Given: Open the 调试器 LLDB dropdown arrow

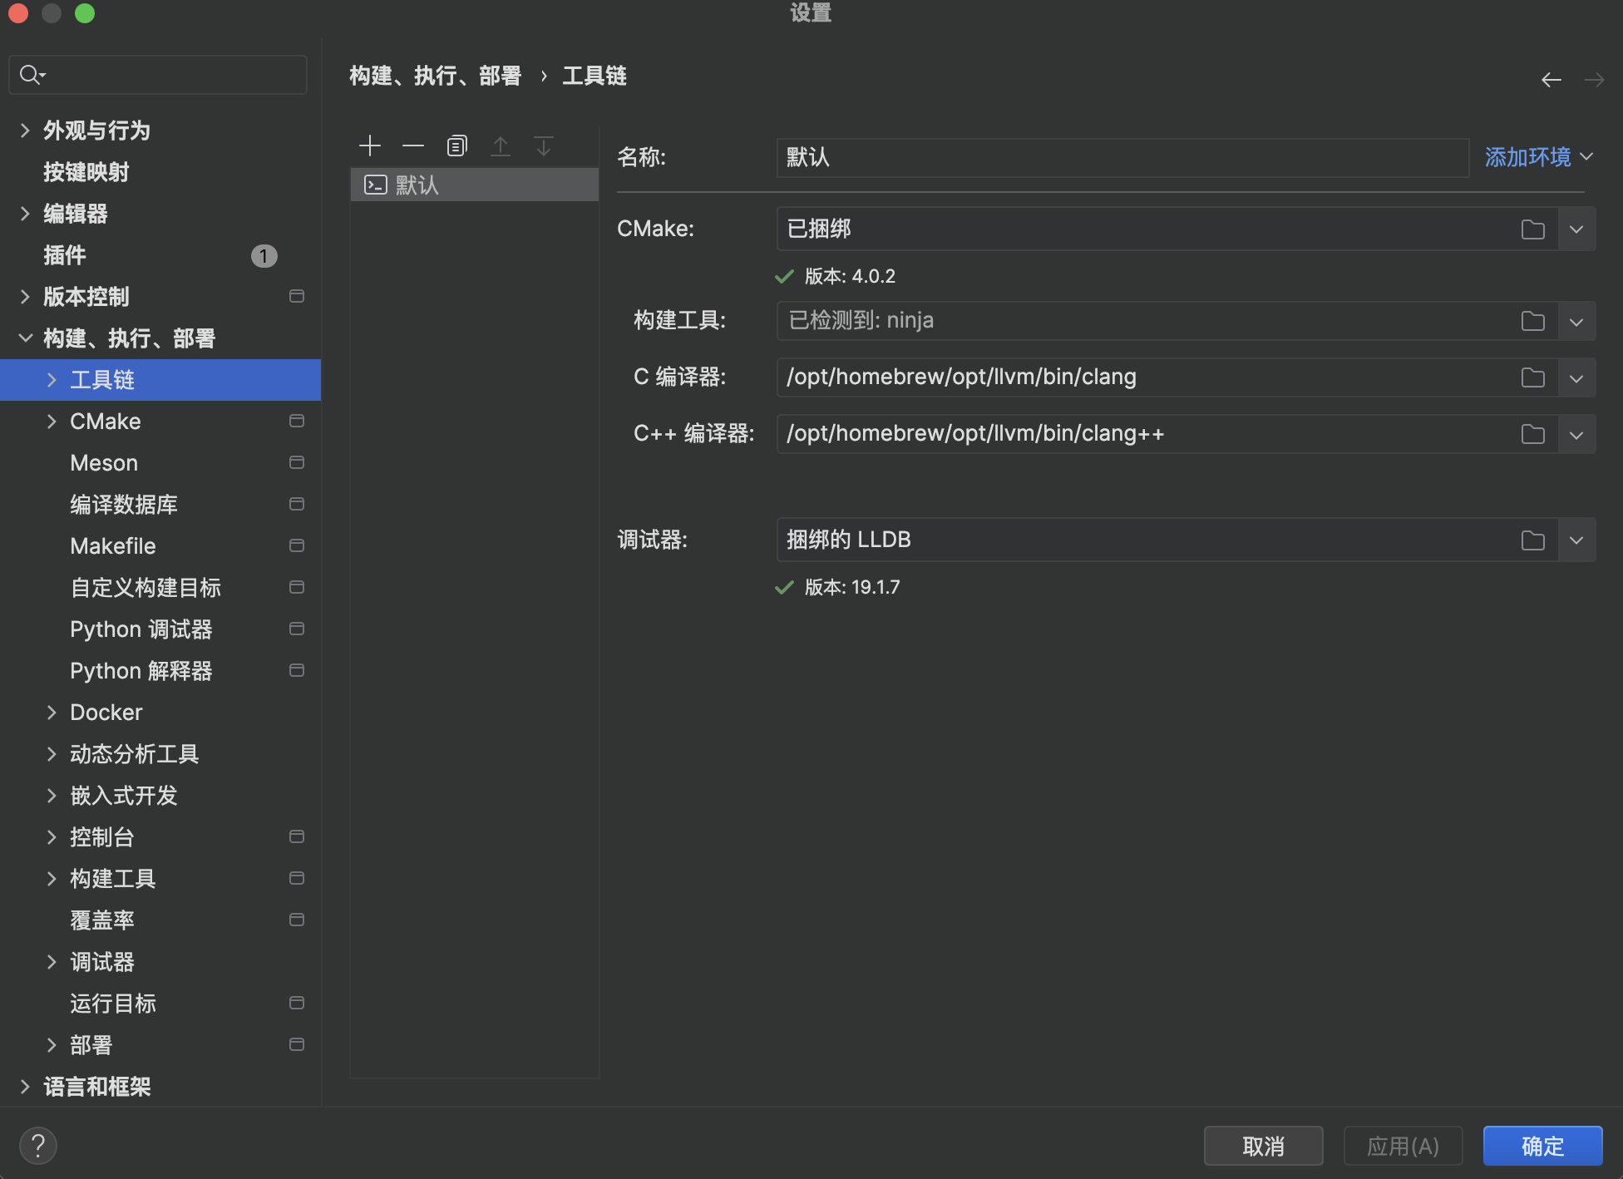Looking at the screenshot, I should click(1576, 540).
